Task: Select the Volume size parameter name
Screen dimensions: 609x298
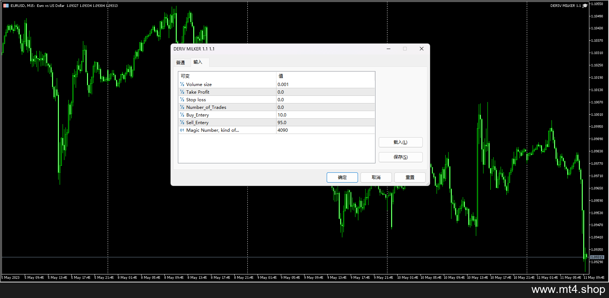Action: pos(199,84)
